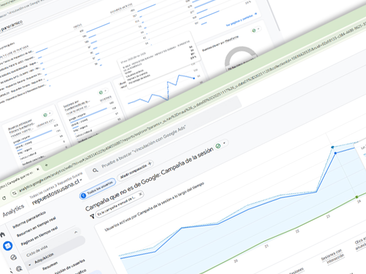Select the Explore compass icon in the left rail
366x274 pixels.
point(13,256)
